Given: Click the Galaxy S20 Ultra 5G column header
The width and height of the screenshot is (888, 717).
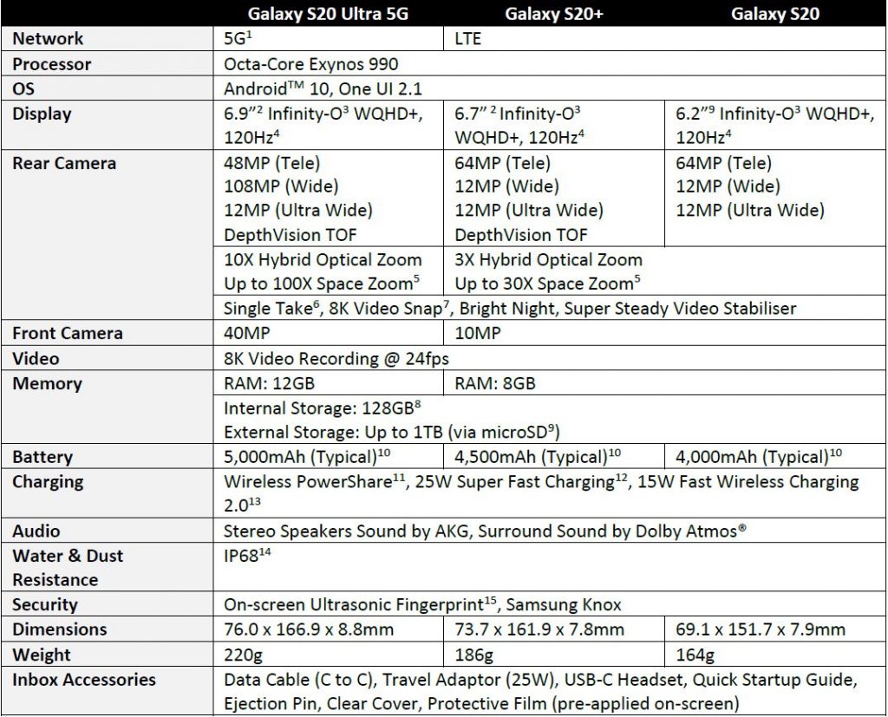Looking at the screenshot, I should coord(328,14).
